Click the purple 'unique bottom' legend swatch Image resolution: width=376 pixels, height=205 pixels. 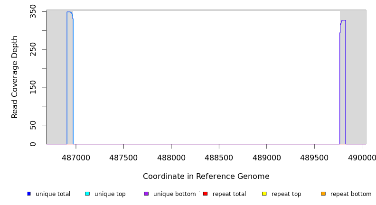[146, 194]
